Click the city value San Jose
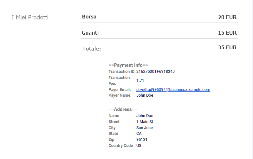This screenshot has height=159, width=253. click(144, 128)
